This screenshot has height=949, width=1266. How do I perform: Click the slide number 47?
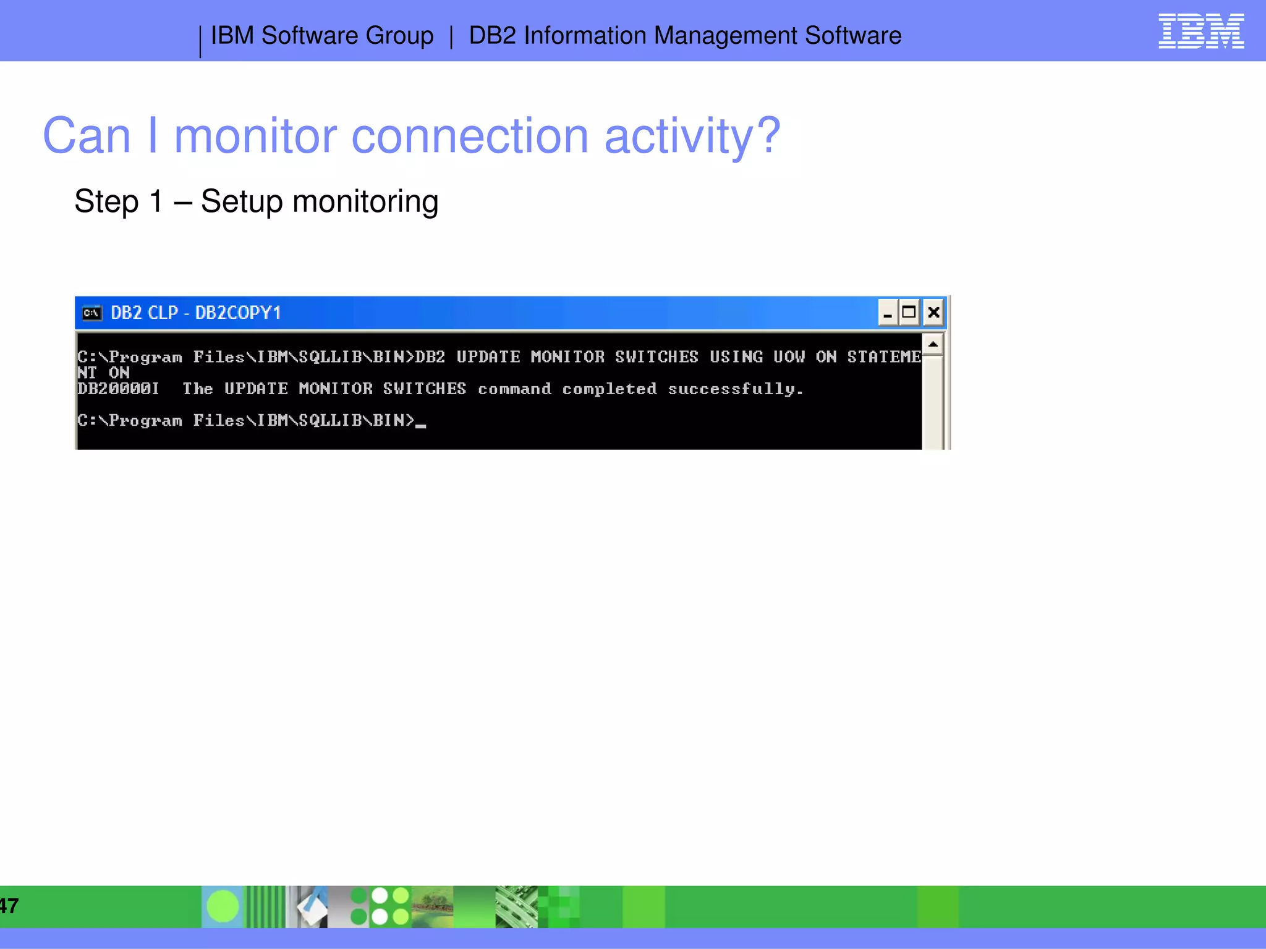(x=9, y=906)
